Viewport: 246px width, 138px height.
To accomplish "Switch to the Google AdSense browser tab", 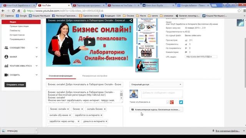I will [x=193, y=5].
